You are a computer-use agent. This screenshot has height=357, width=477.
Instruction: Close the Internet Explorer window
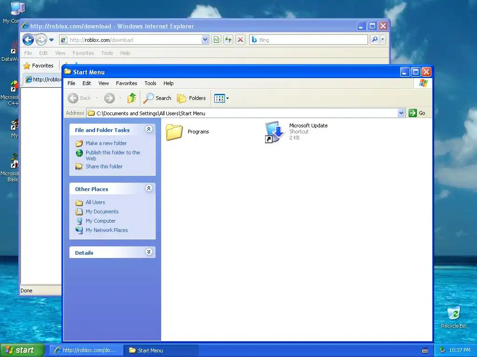(x=383, y=26)
